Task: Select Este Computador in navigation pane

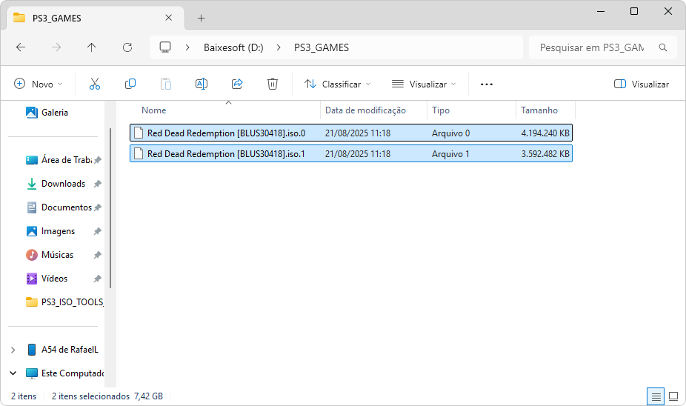Action: click(64, 373)
